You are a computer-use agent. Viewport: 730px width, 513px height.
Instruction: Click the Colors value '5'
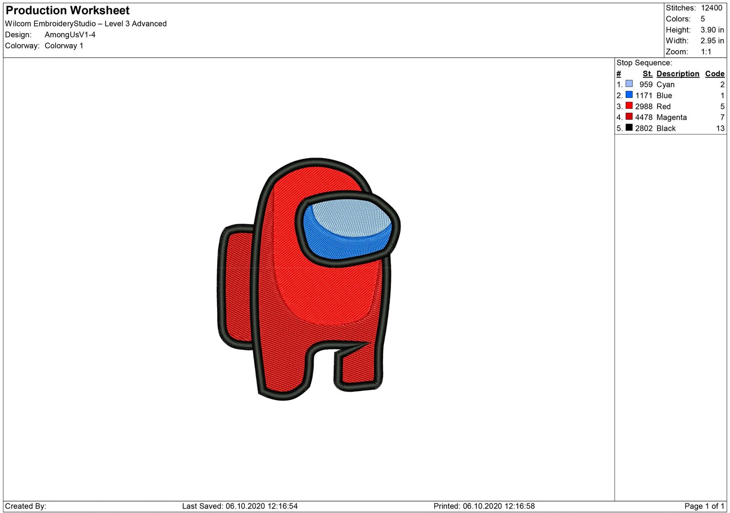pyautogui.click(x=703, y=19)
